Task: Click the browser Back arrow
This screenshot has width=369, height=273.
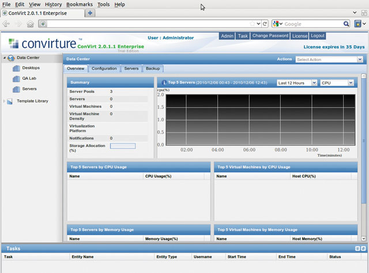Action: click(x=6, y=24)
